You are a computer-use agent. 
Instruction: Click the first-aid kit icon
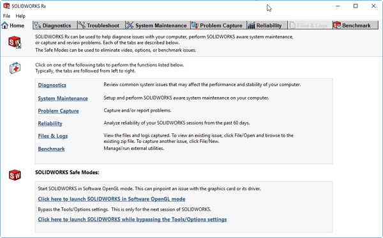[x=15, y=68]
